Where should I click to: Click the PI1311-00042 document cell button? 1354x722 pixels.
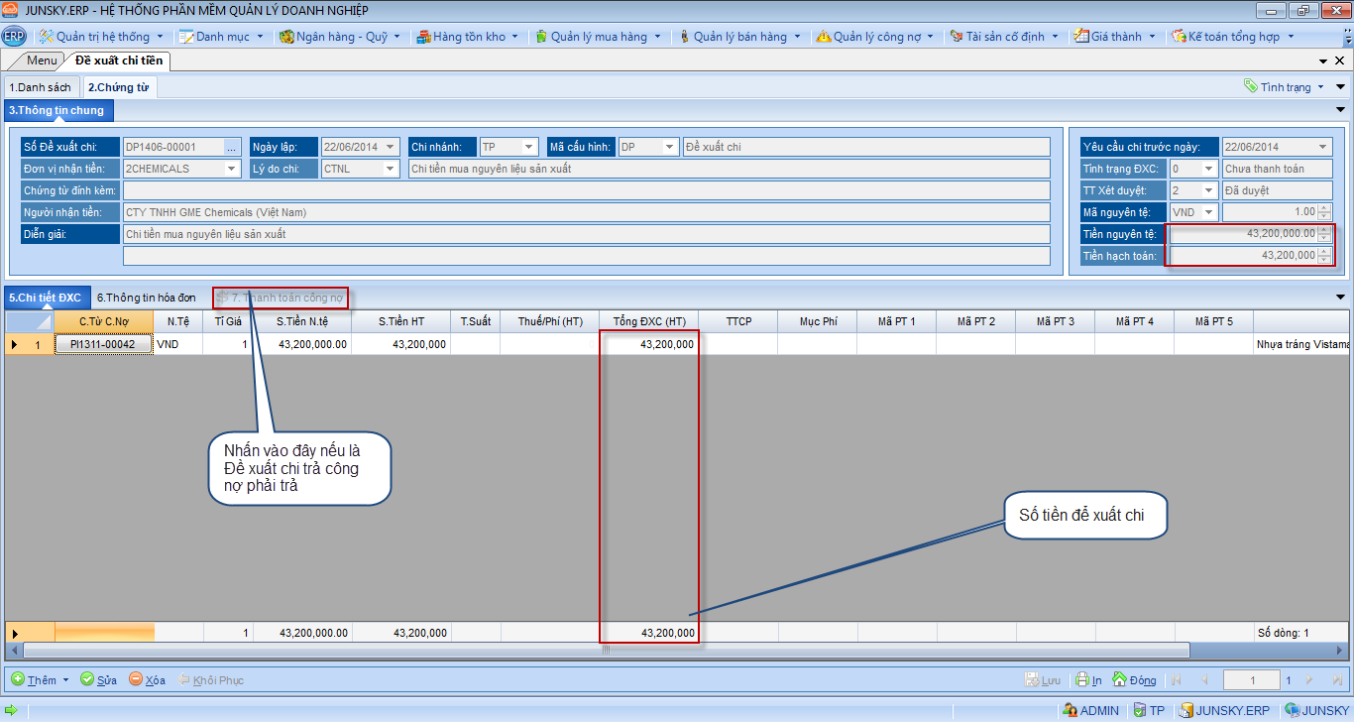(103, 344)
